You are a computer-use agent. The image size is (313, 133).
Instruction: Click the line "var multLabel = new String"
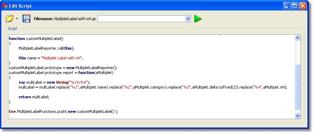pyautogui.click(x=54, y=82)
